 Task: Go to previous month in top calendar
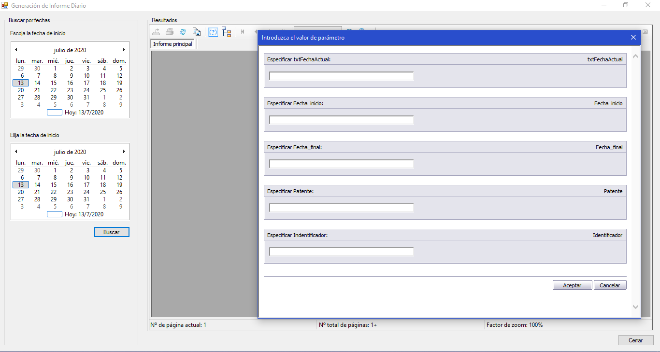16,49
